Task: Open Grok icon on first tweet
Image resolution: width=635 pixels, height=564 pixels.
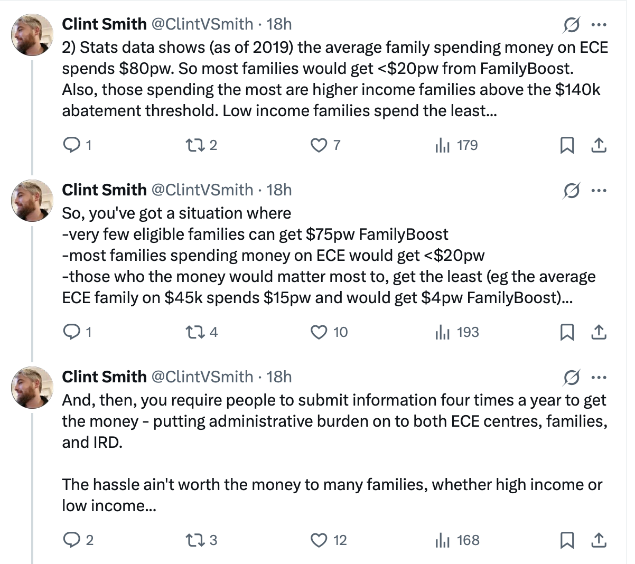Action: [571, 24]
